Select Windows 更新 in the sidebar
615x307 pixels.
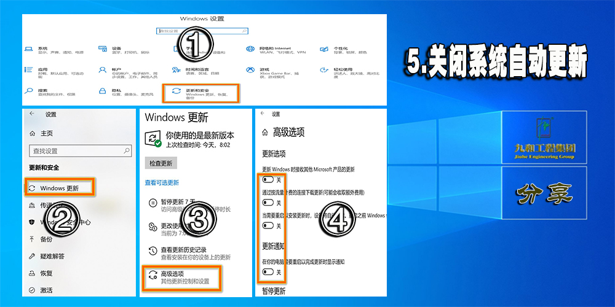point(60,188)
